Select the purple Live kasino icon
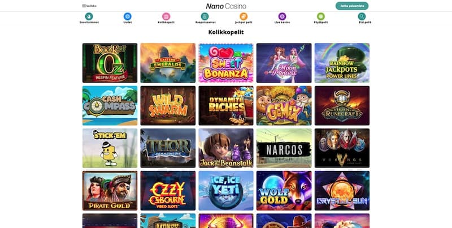The image size is (452, 228). (x=282, y=16)
